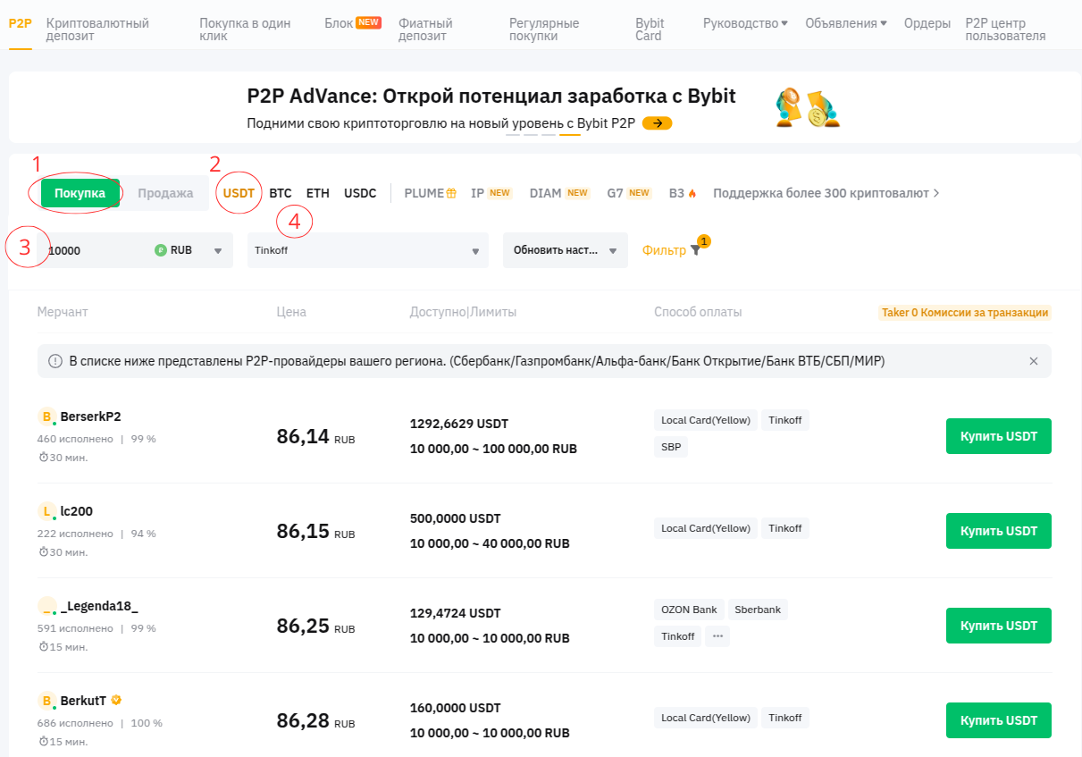
Task: Click 500,0000 USDT available amount
Action: [x=456, y=518]
